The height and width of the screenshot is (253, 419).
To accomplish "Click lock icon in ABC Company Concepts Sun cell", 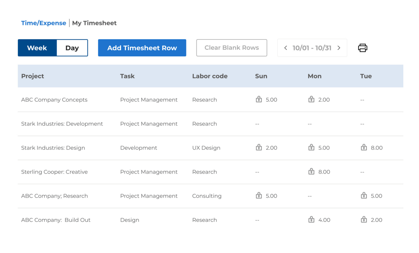I will click(259, 99).
